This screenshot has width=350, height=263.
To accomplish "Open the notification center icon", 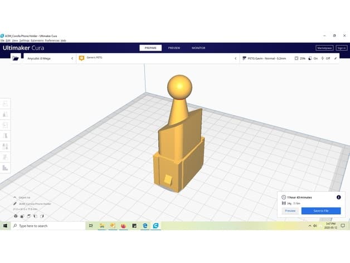I will tap(343, 226).
